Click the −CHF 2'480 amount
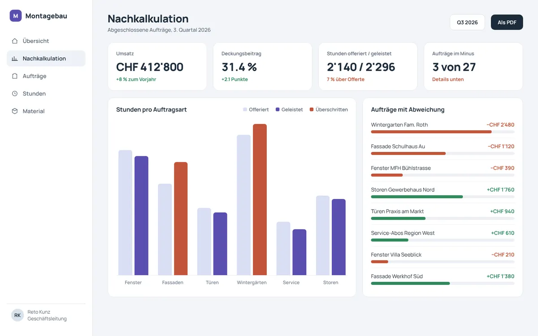Image resolution: width=538 pixels, height=336 pixels. (500, 125)
